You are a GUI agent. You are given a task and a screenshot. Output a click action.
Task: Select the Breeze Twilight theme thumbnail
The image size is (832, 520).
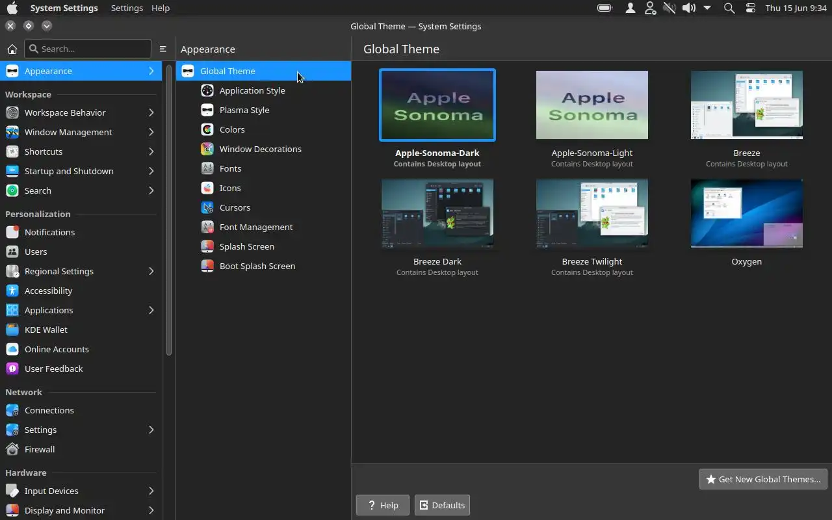click(x=592, y=213)
